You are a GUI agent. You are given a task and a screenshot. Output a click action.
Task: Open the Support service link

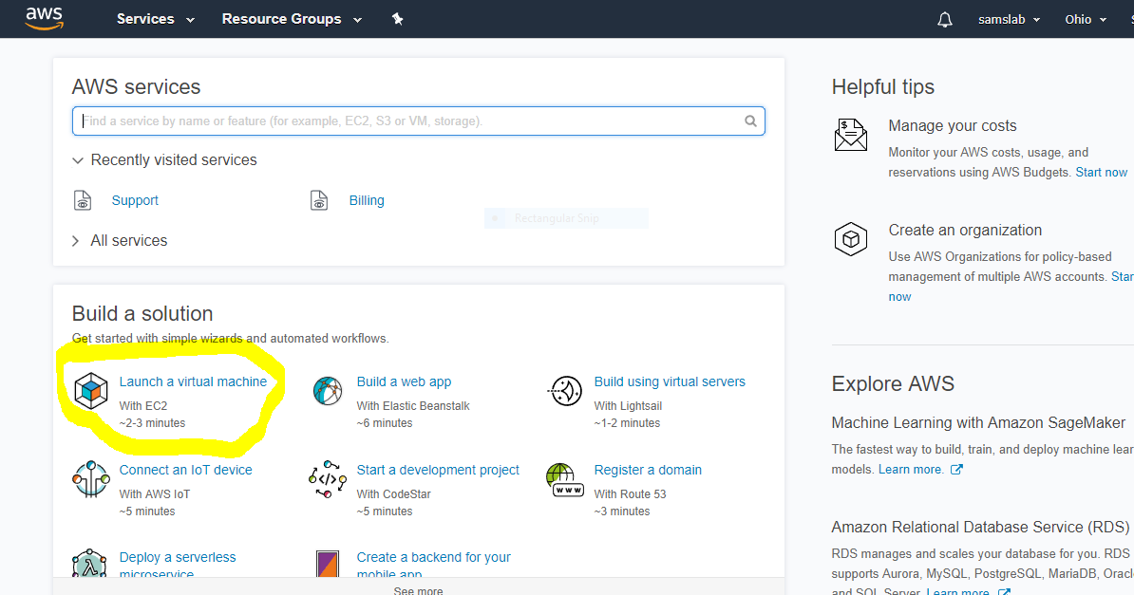point(135,200)
